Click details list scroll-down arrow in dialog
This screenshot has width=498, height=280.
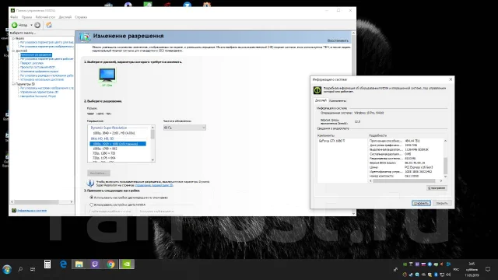pyautogui.click(x=445, y=177)
